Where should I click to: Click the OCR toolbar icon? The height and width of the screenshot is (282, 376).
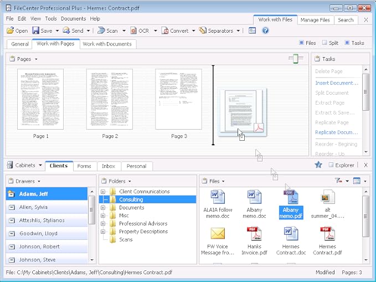point(133,31)
